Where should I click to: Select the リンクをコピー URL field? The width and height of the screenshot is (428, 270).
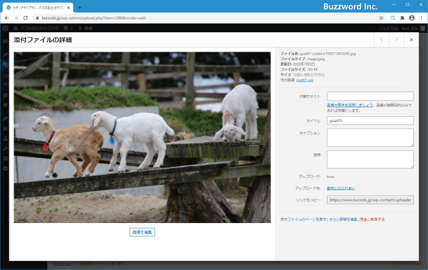pyautogui.click(x=370, y=200)
